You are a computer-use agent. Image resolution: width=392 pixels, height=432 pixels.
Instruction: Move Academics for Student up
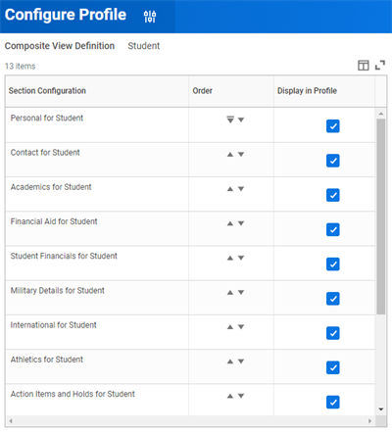(230, 189)
